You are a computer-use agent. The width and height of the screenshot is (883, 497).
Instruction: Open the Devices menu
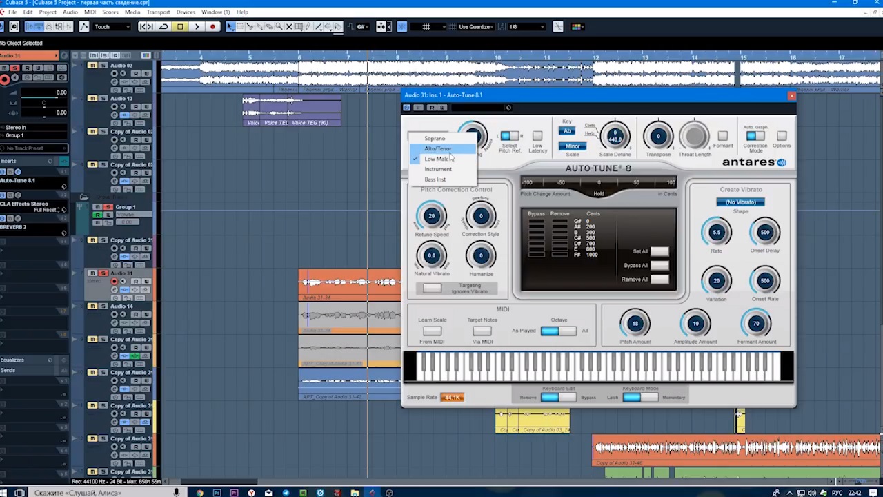point(186,12)
